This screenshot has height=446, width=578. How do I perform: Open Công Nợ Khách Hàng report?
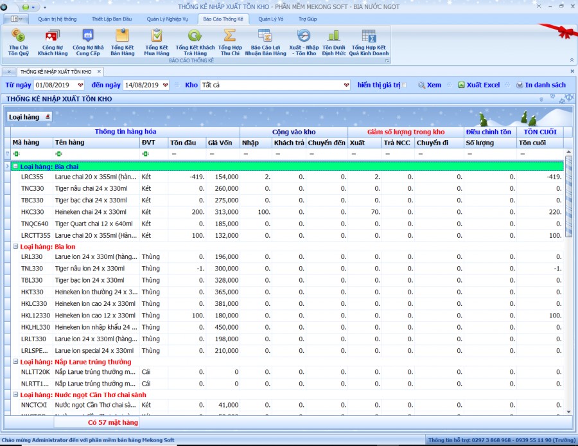[53, 43]
